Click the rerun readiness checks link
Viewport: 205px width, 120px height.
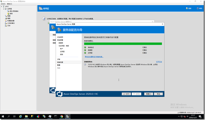94,57
